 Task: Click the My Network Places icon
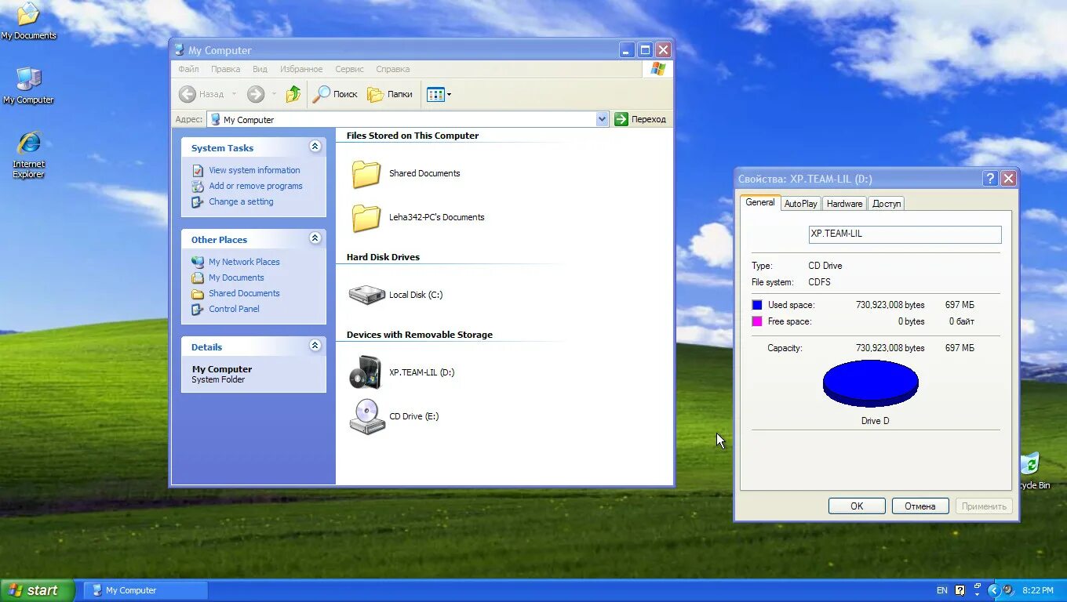tap(198, 262)
